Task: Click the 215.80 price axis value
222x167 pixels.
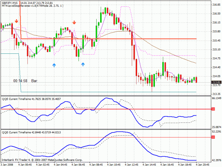Action: point(216,31)
